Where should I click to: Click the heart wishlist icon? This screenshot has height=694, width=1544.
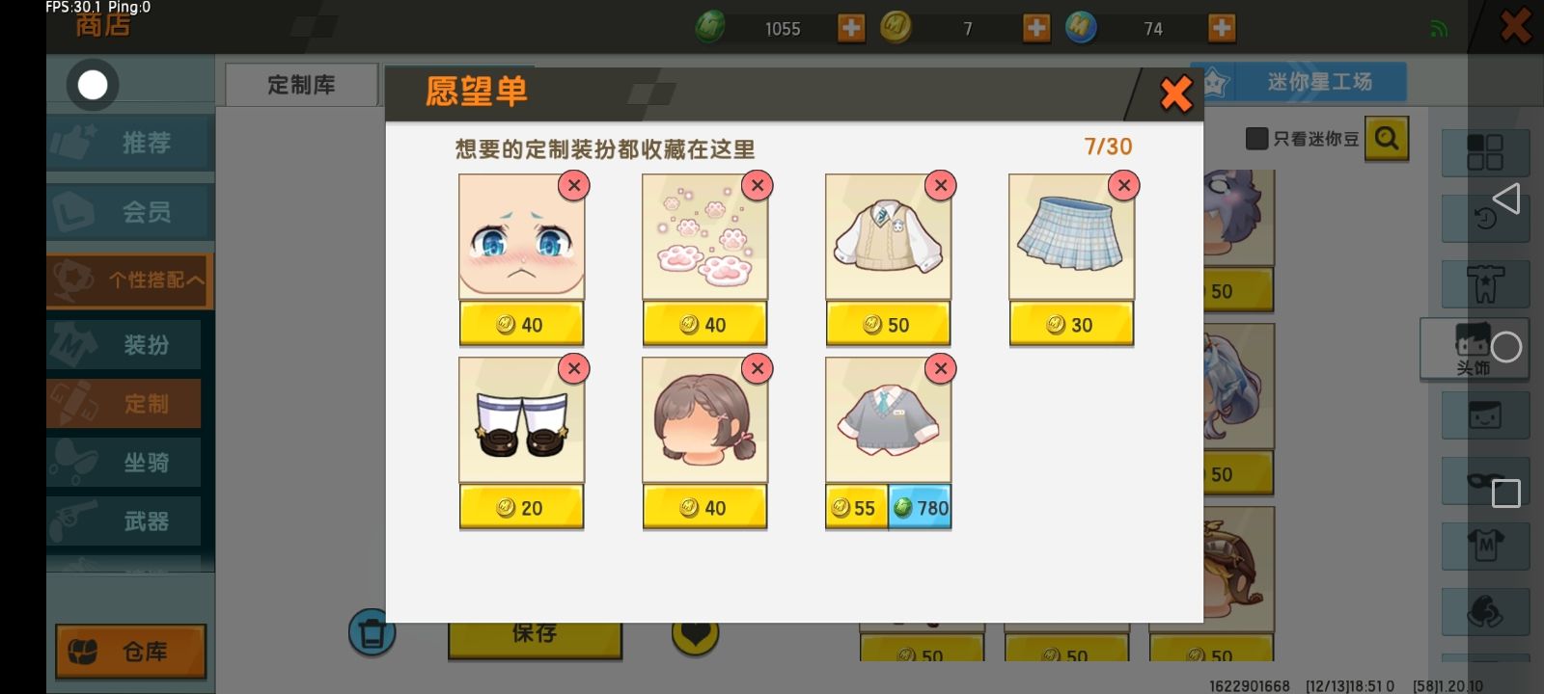(695, 632)
